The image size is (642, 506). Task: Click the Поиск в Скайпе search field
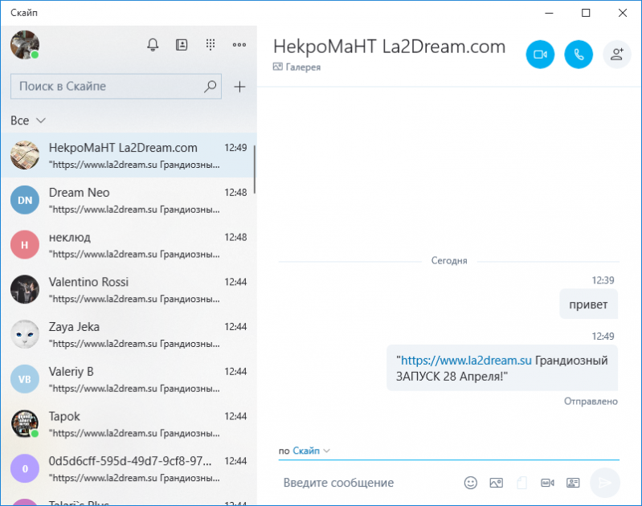[108, 87]
